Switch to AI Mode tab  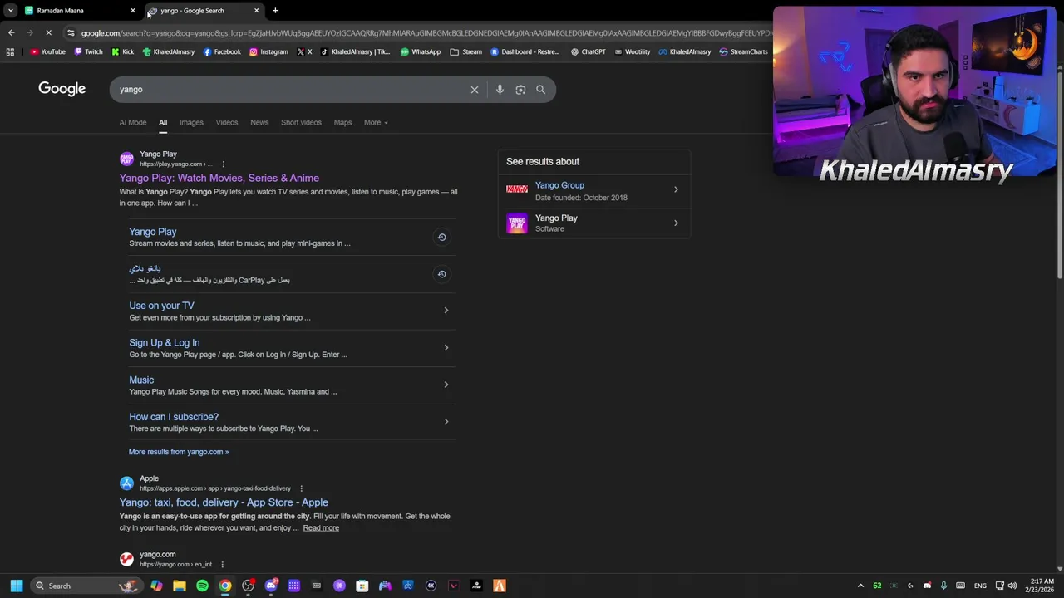click(x=132, y=123)
